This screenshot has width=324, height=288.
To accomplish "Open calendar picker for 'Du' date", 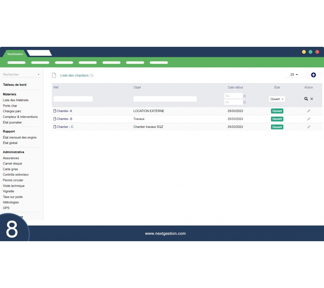I will pos(244,96).
